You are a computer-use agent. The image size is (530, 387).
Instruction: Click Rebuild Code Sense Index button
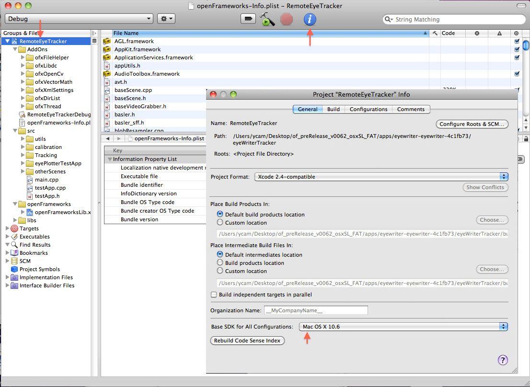tap(247, 341)
